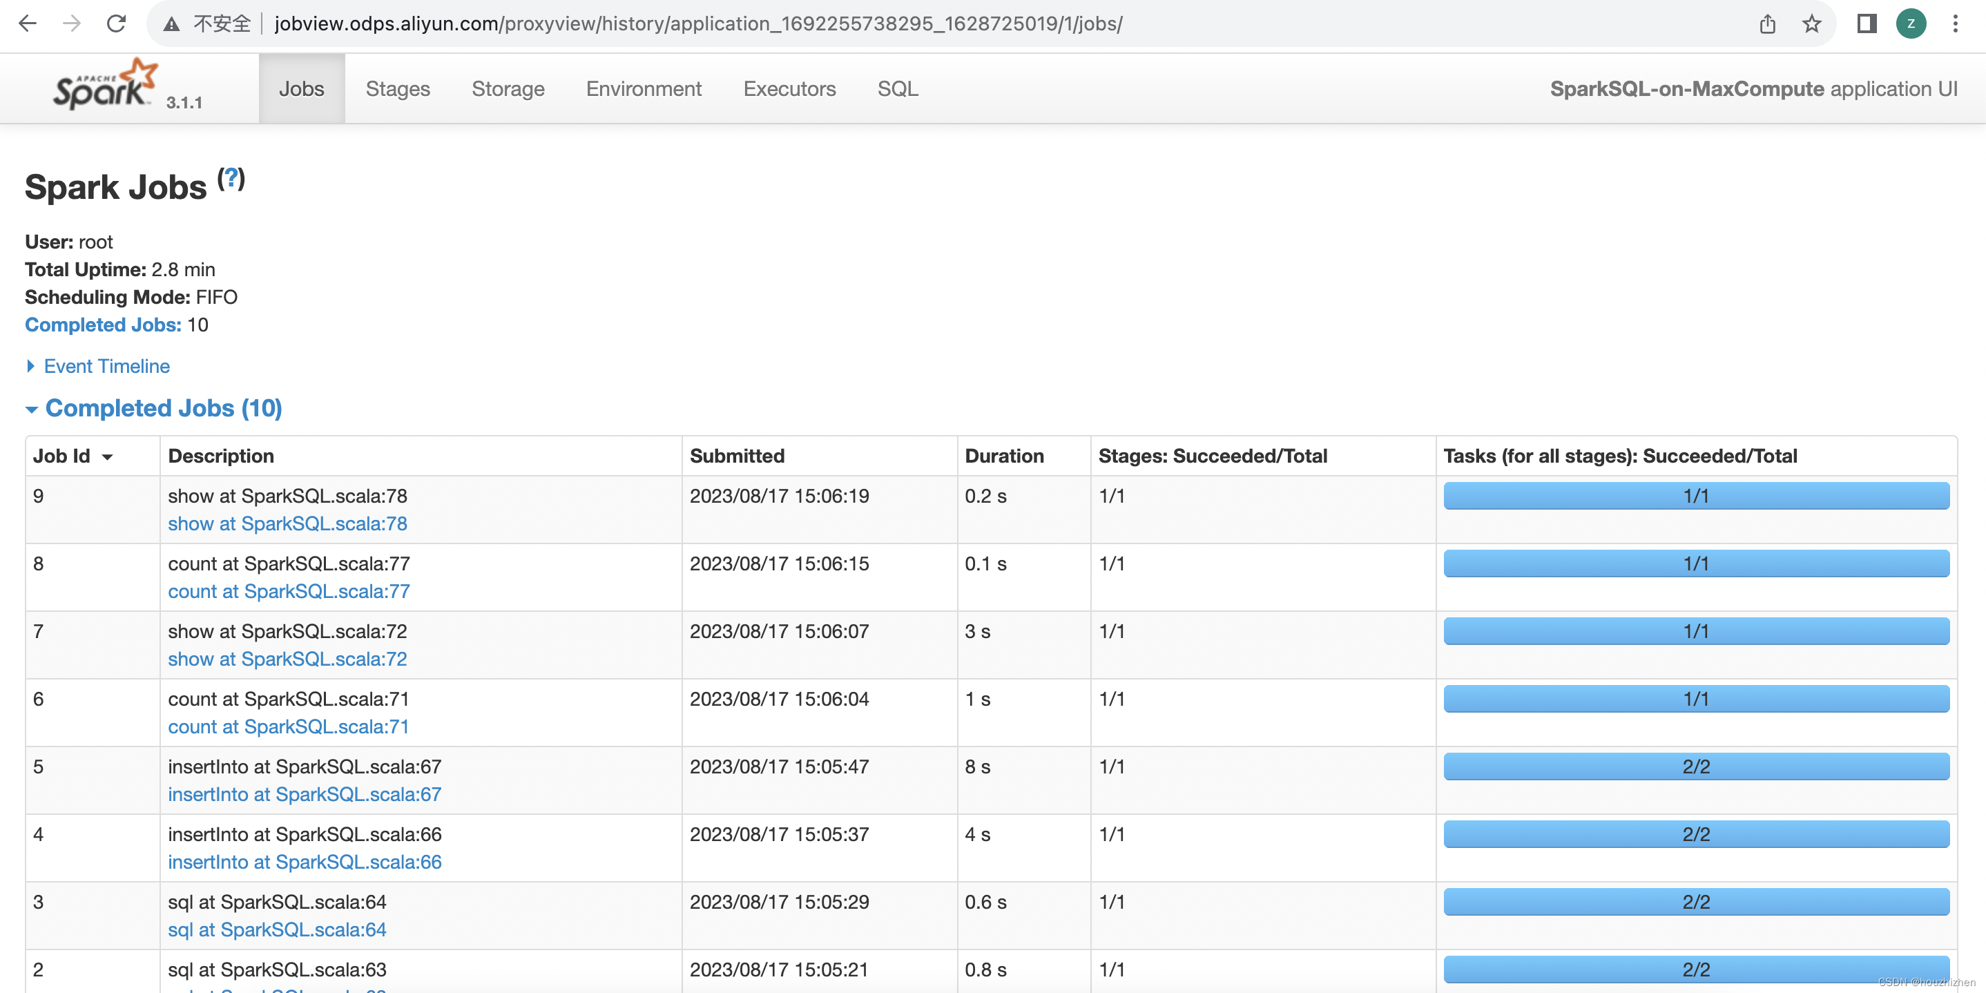
Task: Open link count at SparkSQL.scala:71
Action: click(x=289, y=727)
